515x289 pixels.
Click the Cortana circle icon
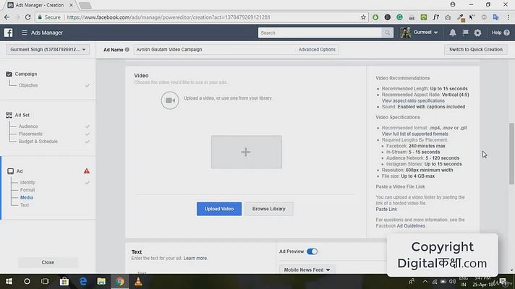(27, 282)
